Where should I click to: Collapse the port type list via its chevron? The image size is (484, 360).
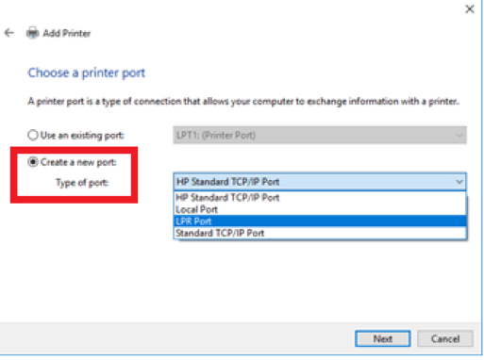click(x=459, y=182)
